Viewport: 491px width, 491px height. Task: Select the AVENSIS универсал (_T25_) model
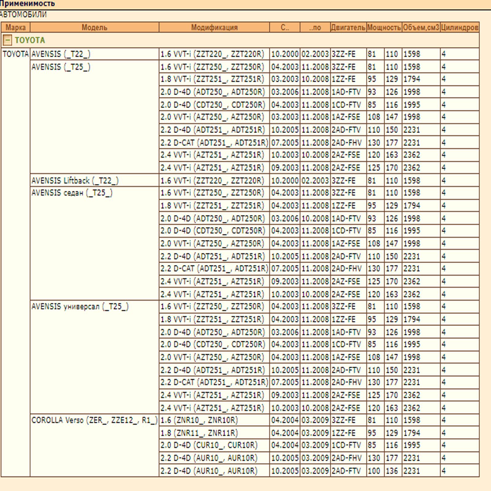coord(80,307)
